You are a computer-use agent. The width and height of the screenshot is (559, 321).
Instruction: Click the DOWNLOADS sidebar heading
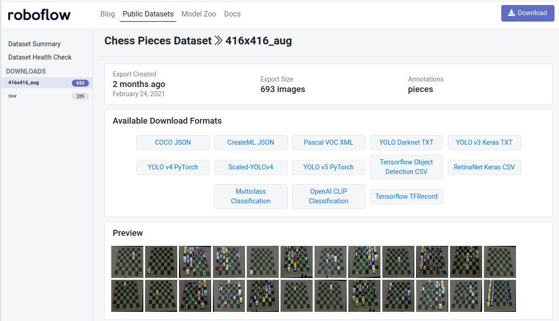pyautogui.click(x=26, y=71)
